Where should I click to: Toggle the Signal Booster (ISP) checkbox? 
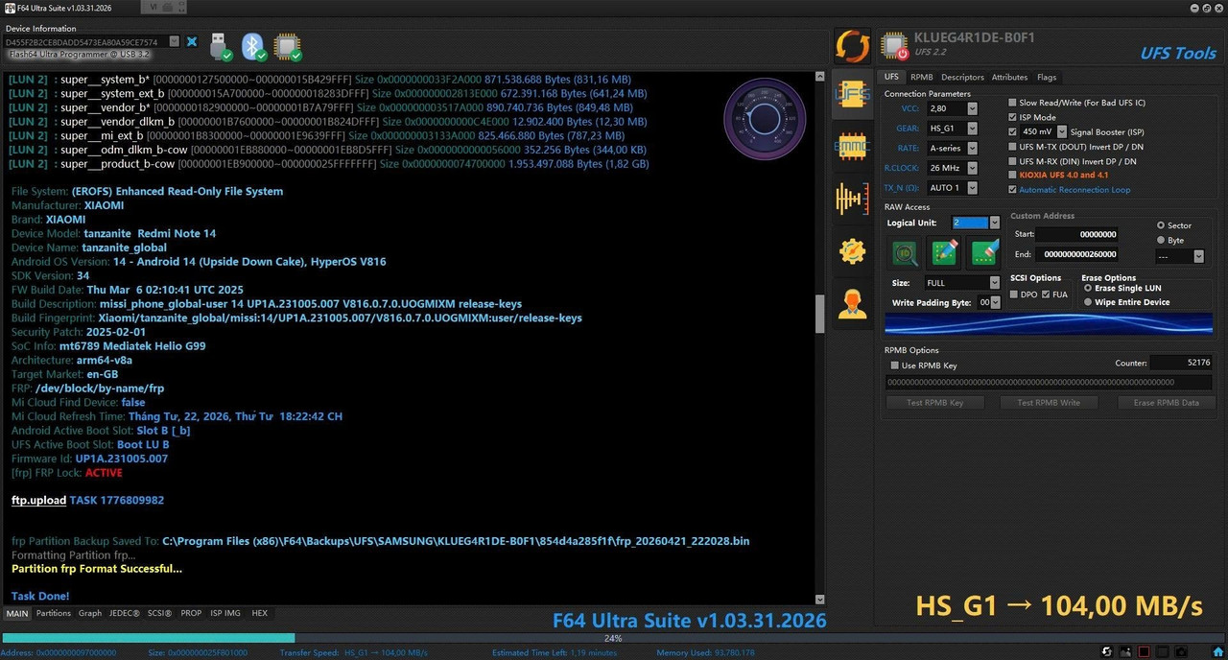pyautogui.click(x=1013, y=131)
